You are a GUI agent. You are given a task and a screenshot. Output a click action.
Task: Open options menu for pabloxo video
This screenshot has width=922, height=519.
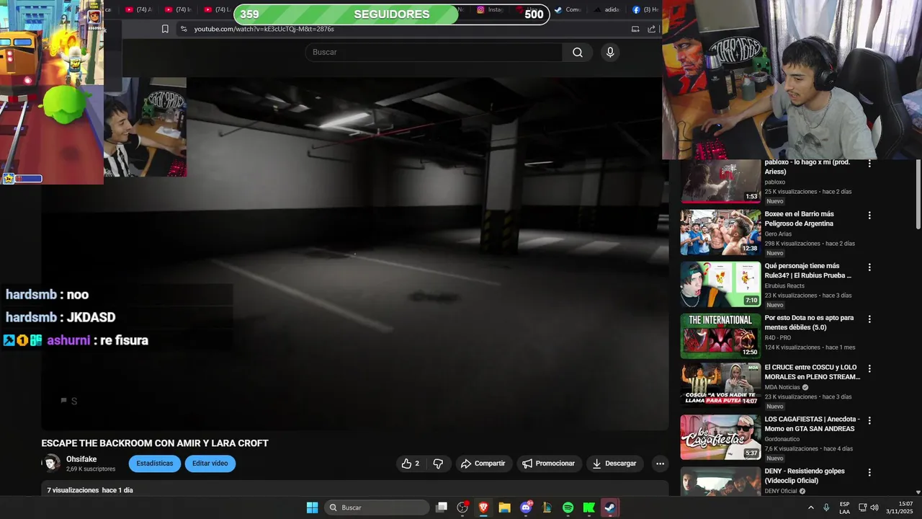tap(869, 164)
